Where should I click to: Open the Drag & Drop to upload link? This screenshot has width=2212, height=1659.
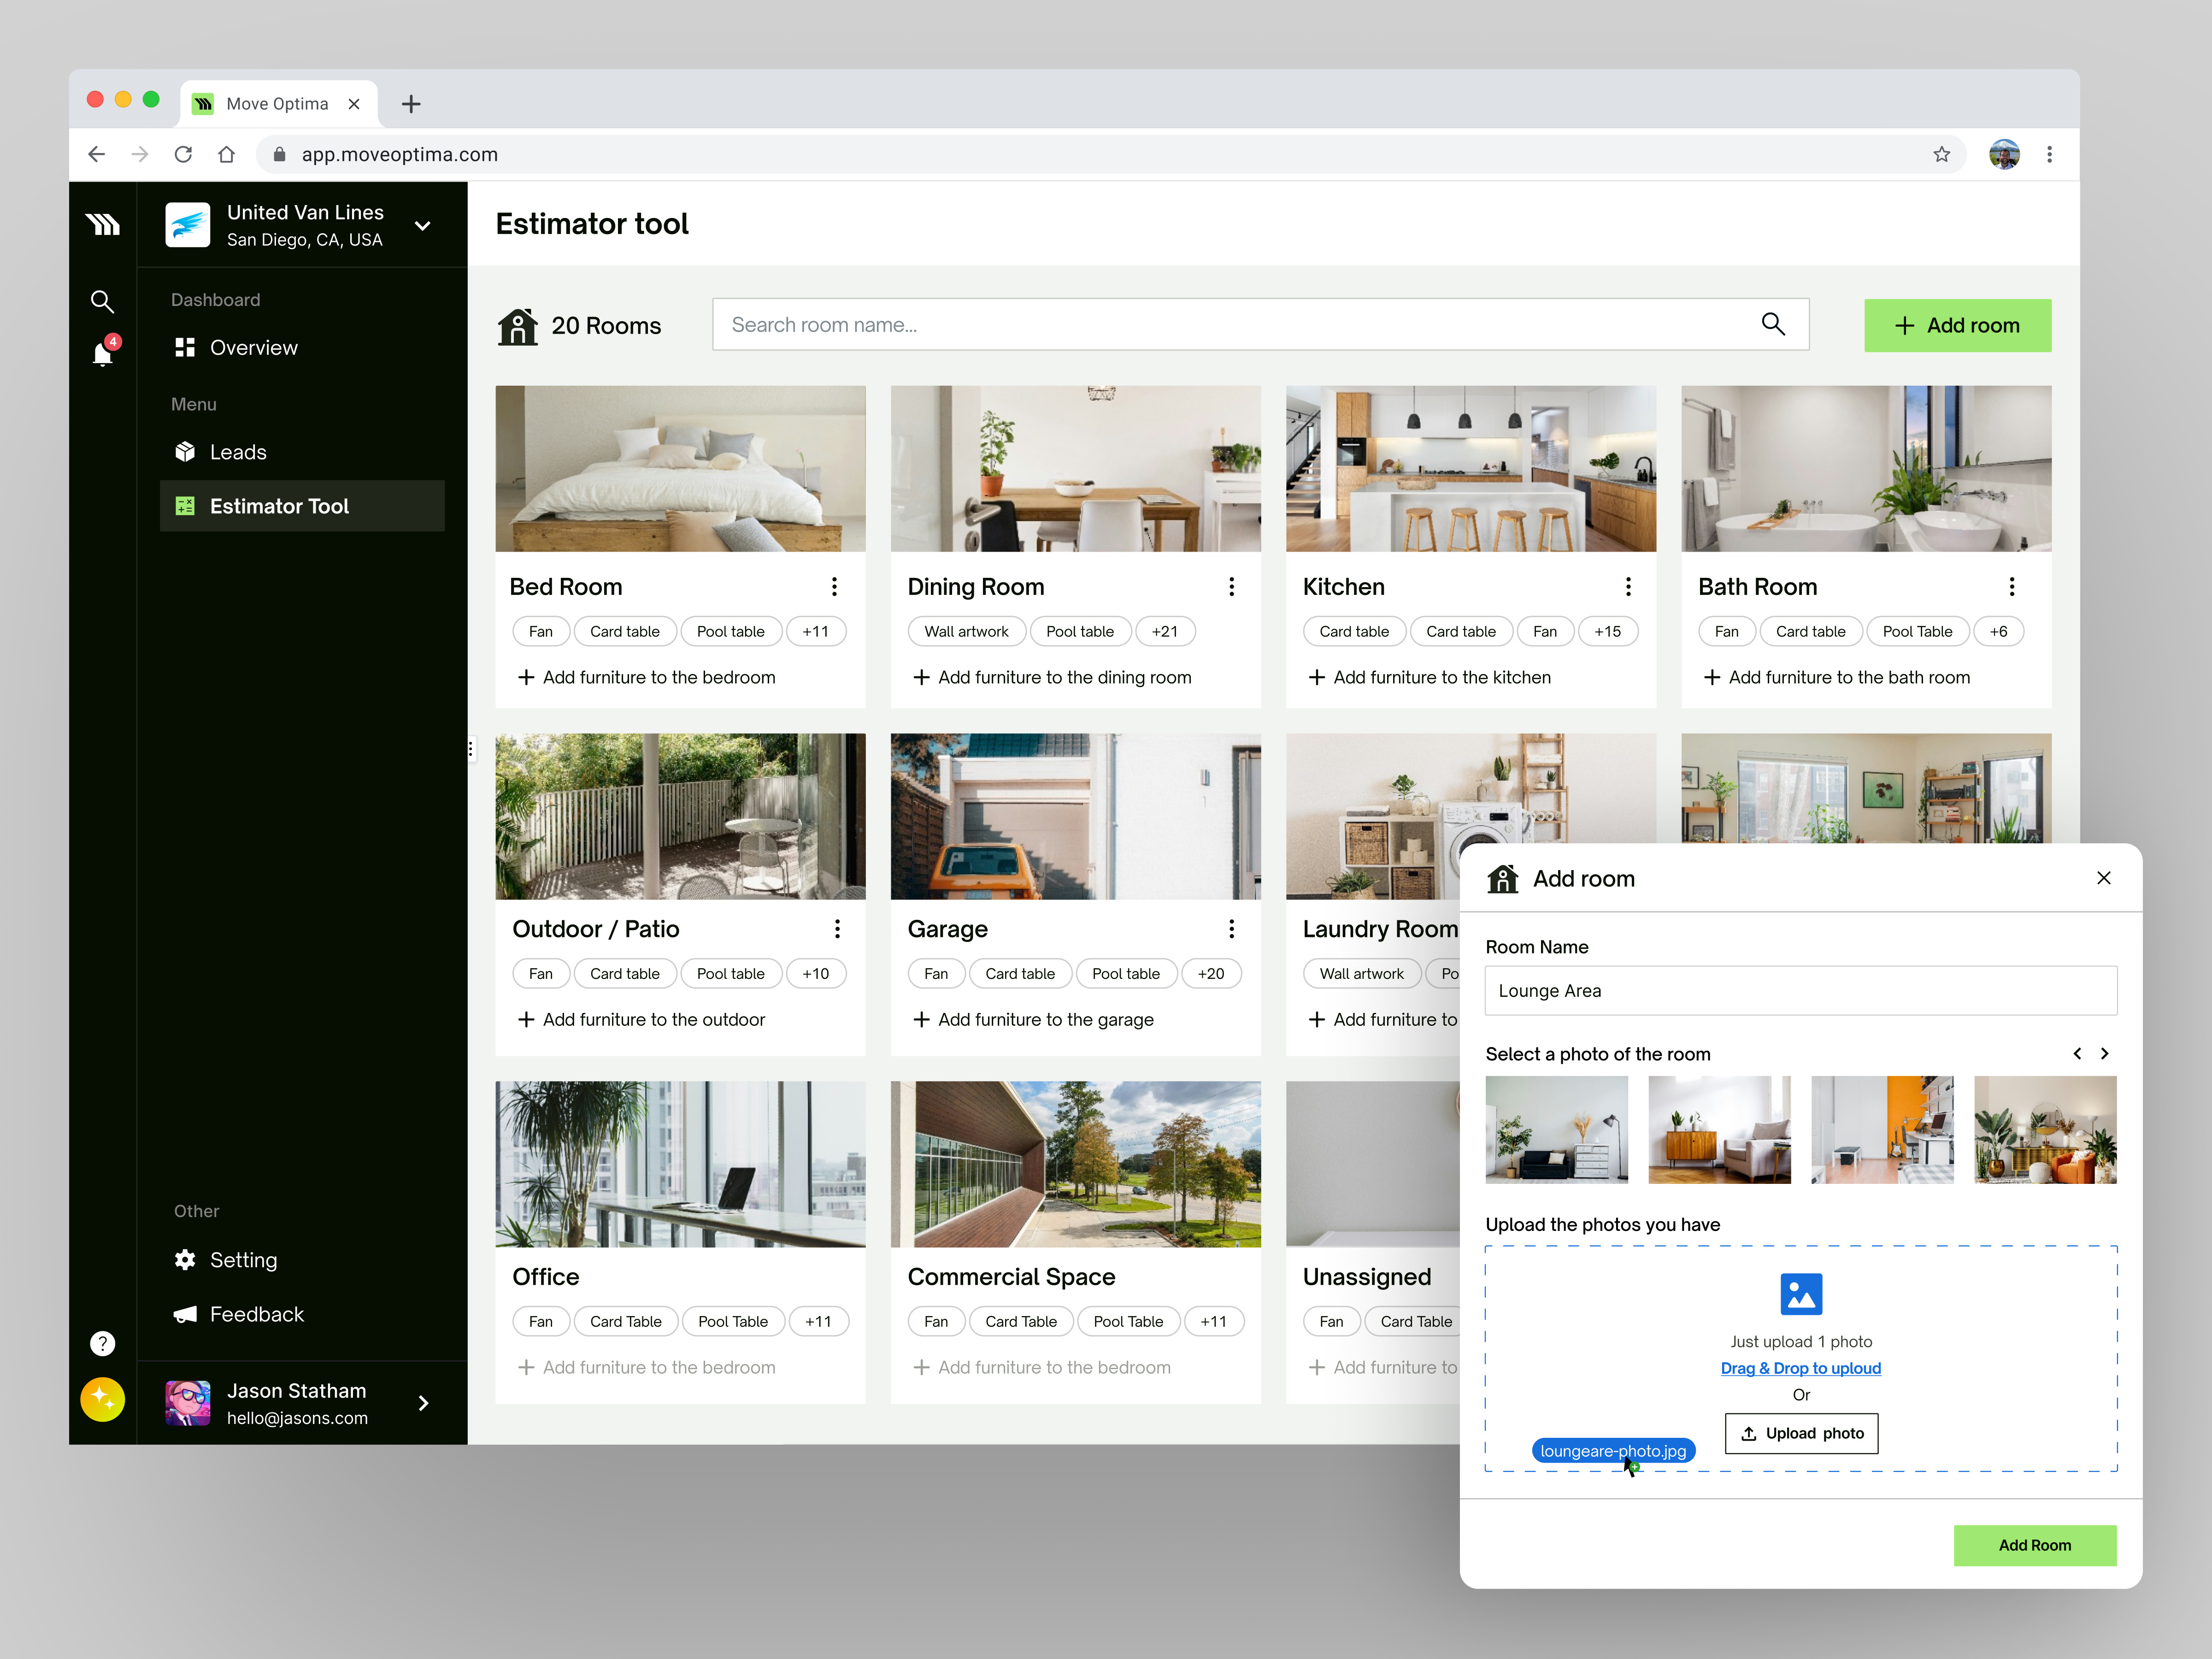point(1800,1368)
